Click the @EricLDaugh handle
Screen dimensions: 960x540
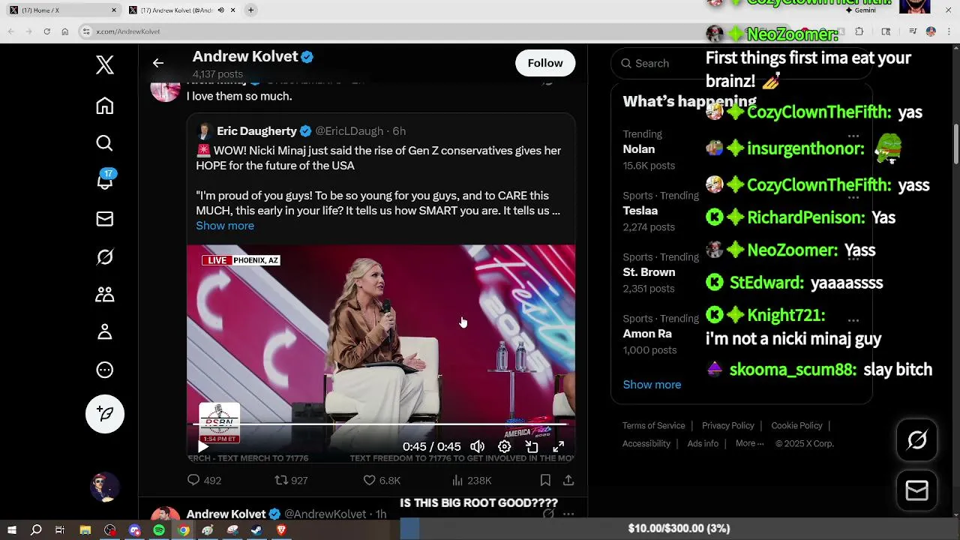tap(349, 131)
